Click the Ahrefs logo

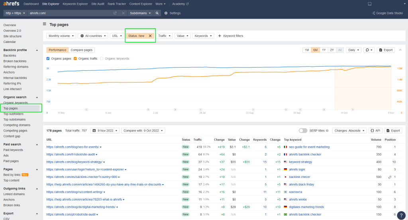point(11,4)
